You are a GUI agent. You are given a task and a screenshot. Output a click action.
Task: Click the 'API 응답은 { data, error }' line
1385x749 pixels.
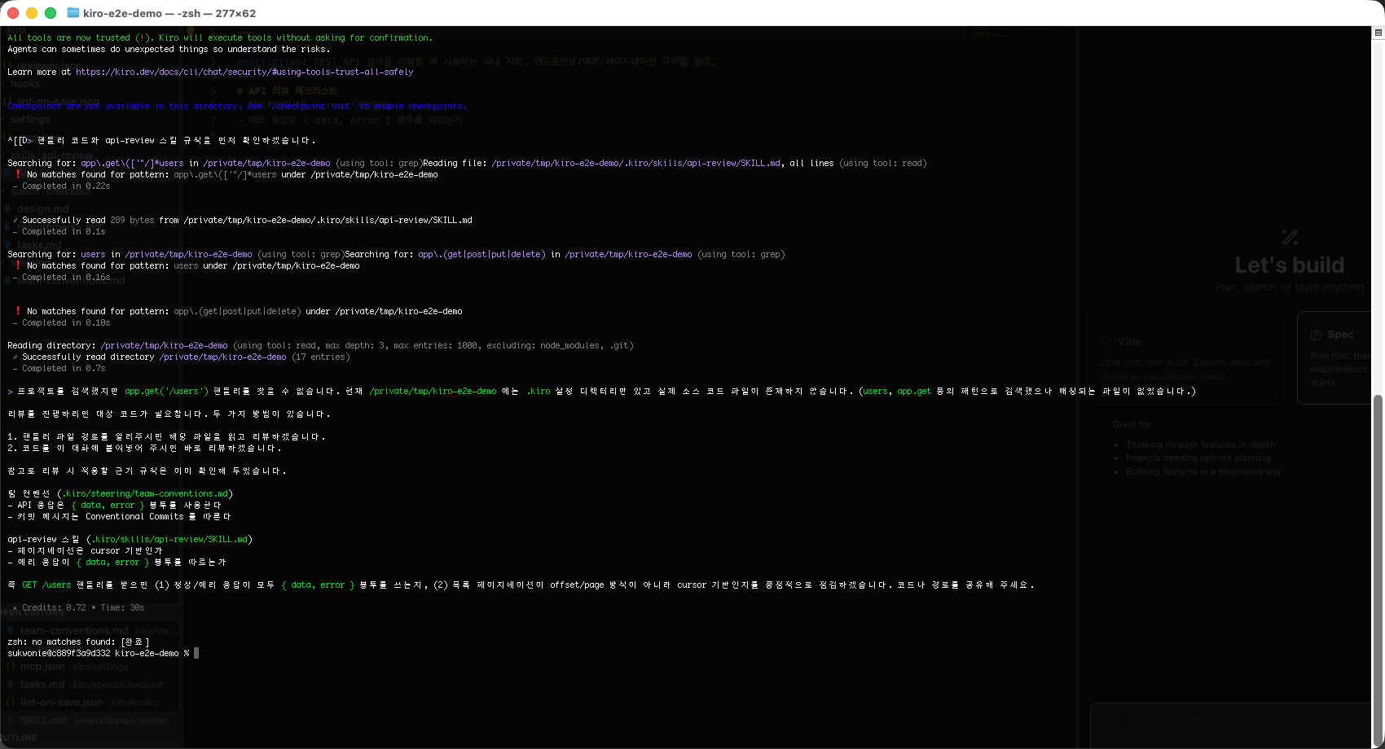114,505
